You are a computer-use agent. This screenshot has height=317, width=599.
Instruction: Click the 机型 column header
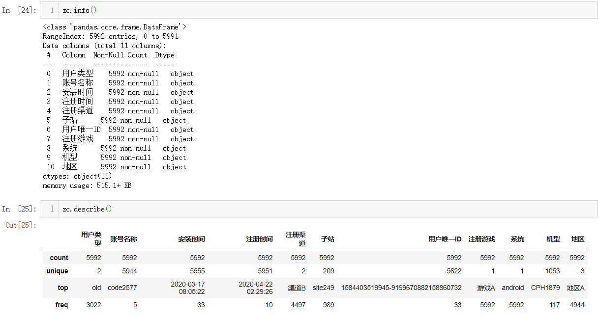click(553, 239)
